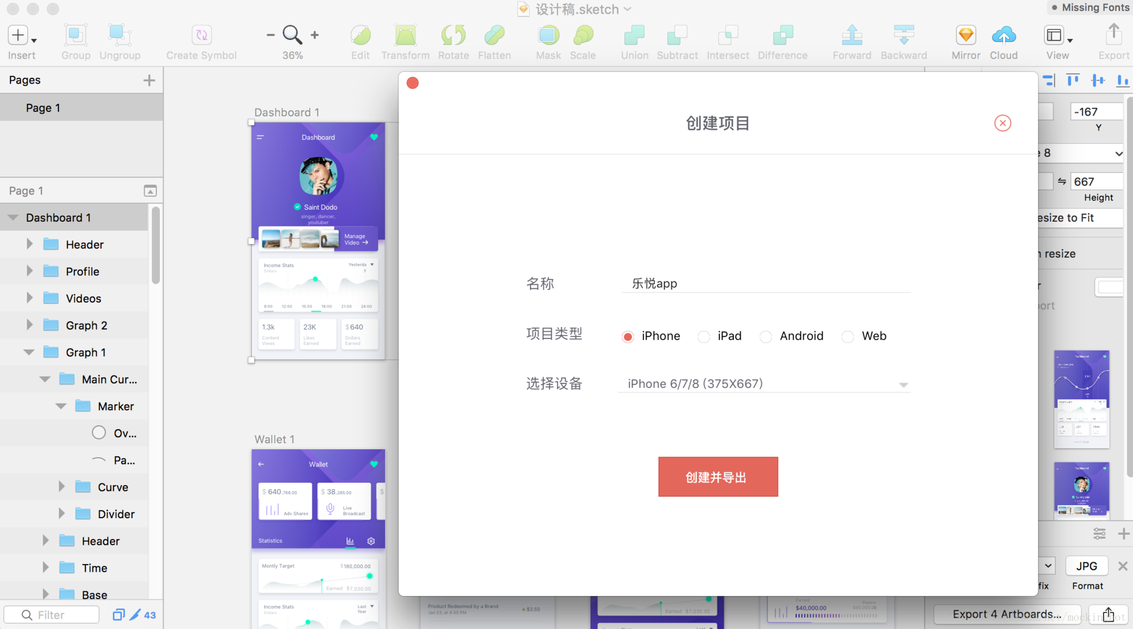Move layer Backward
The width and height of the screenshot is (1133, 629).
[904, 35]
